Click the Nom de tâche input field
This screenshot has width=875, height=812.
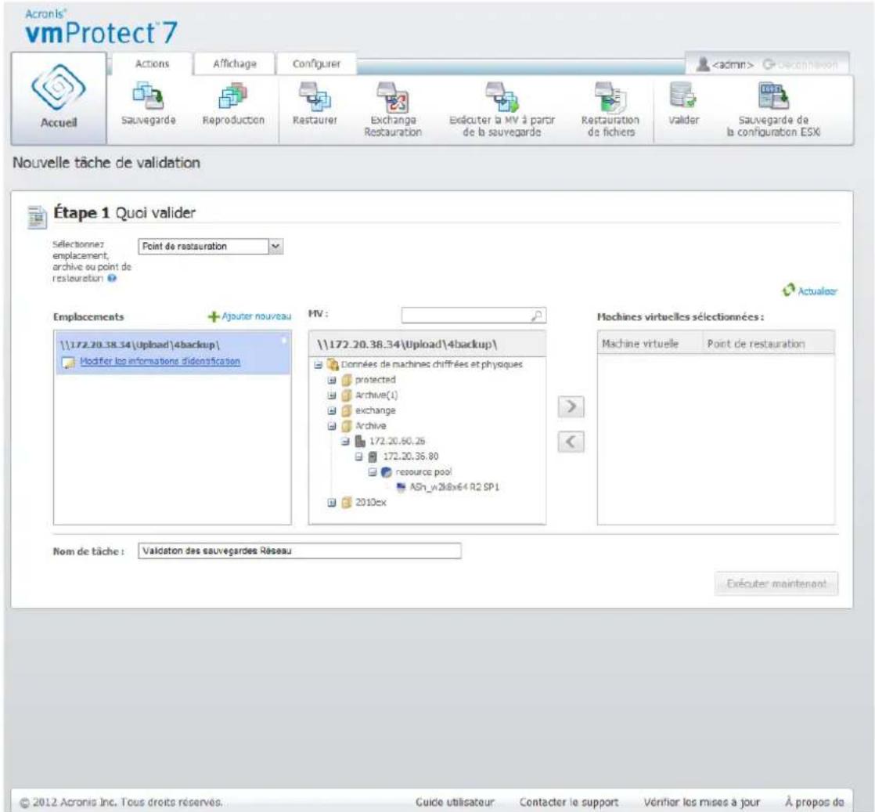(x=300, y=550)
